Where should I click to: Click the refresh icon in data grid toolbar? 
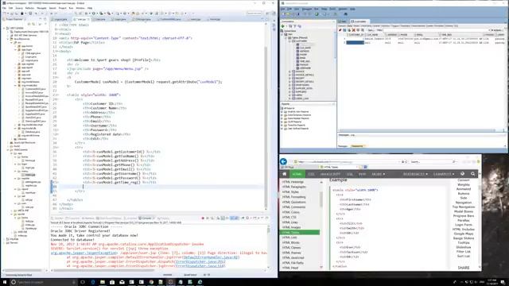(x=344, y=30)
